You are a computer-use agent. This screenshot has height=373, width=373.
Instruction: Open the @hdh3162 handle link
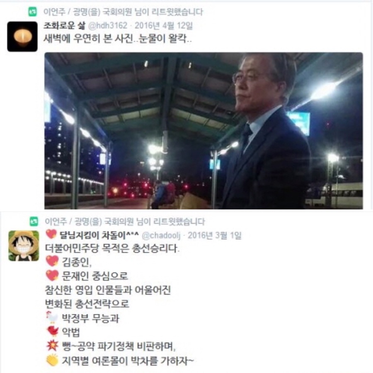click(x=108, y=25)
